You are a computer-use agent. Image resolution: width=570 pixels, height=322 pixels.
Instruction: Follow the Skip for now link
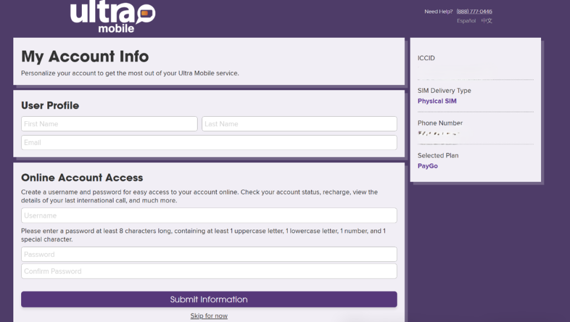pos(209,316)
